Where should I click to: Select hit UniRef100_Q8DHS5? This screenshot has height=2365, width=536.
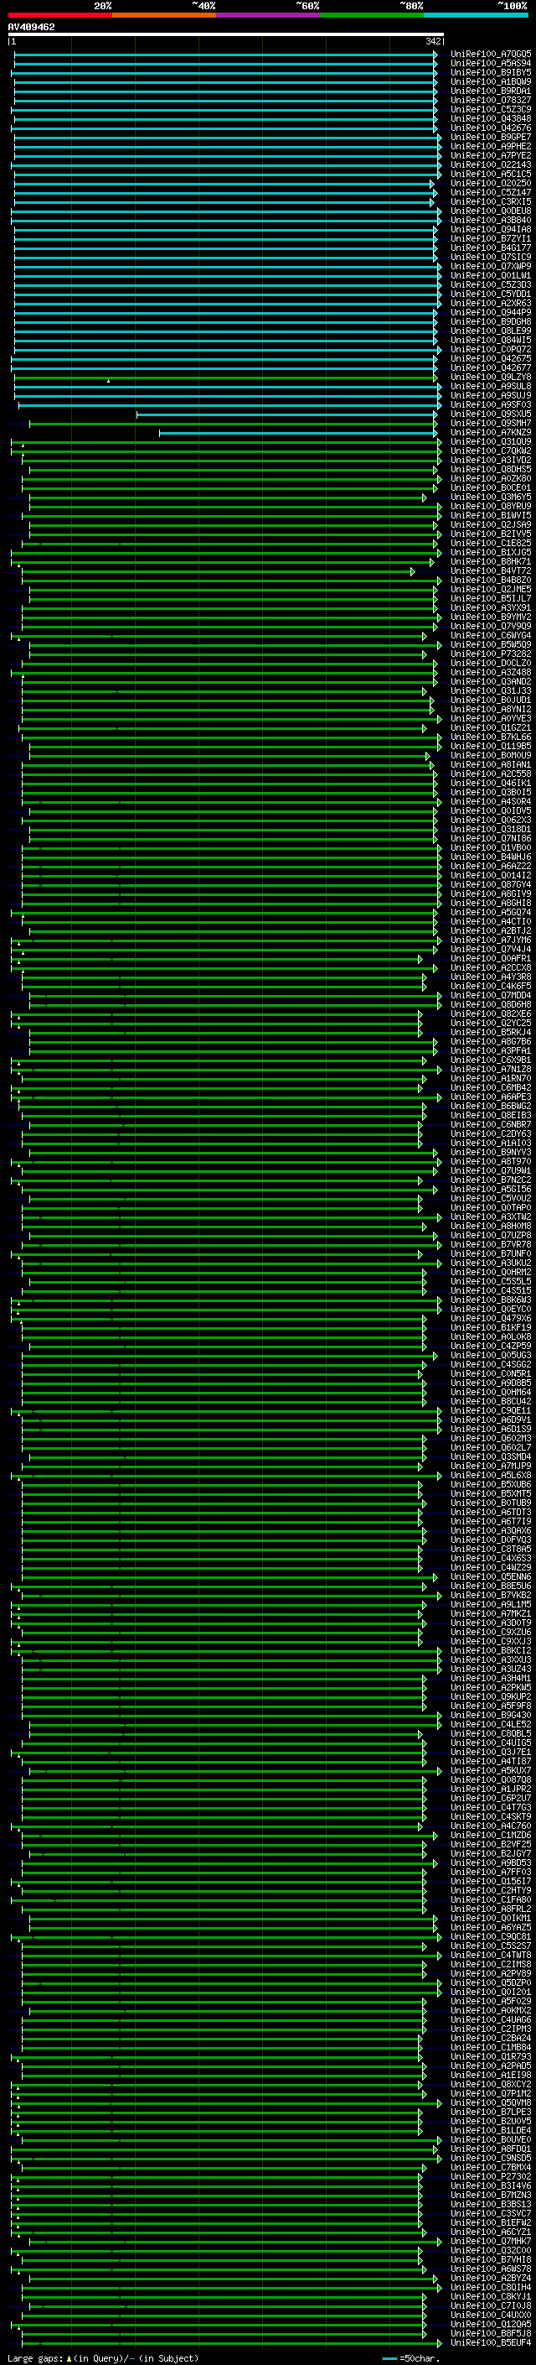coord(490,469)
